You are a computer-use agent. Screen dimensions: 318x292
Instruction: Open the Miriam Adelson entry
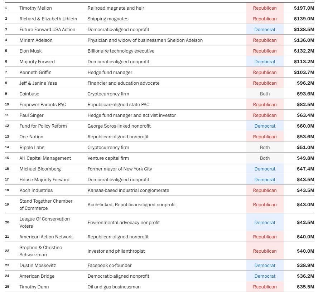(x=36, y=40)
